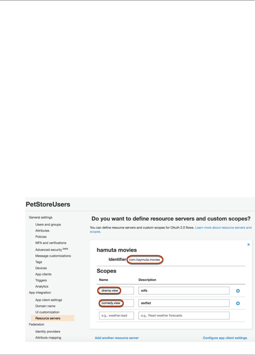Open Users and groups settings
The height and width of the screenshot is (355, 255).
coord(48,225)
